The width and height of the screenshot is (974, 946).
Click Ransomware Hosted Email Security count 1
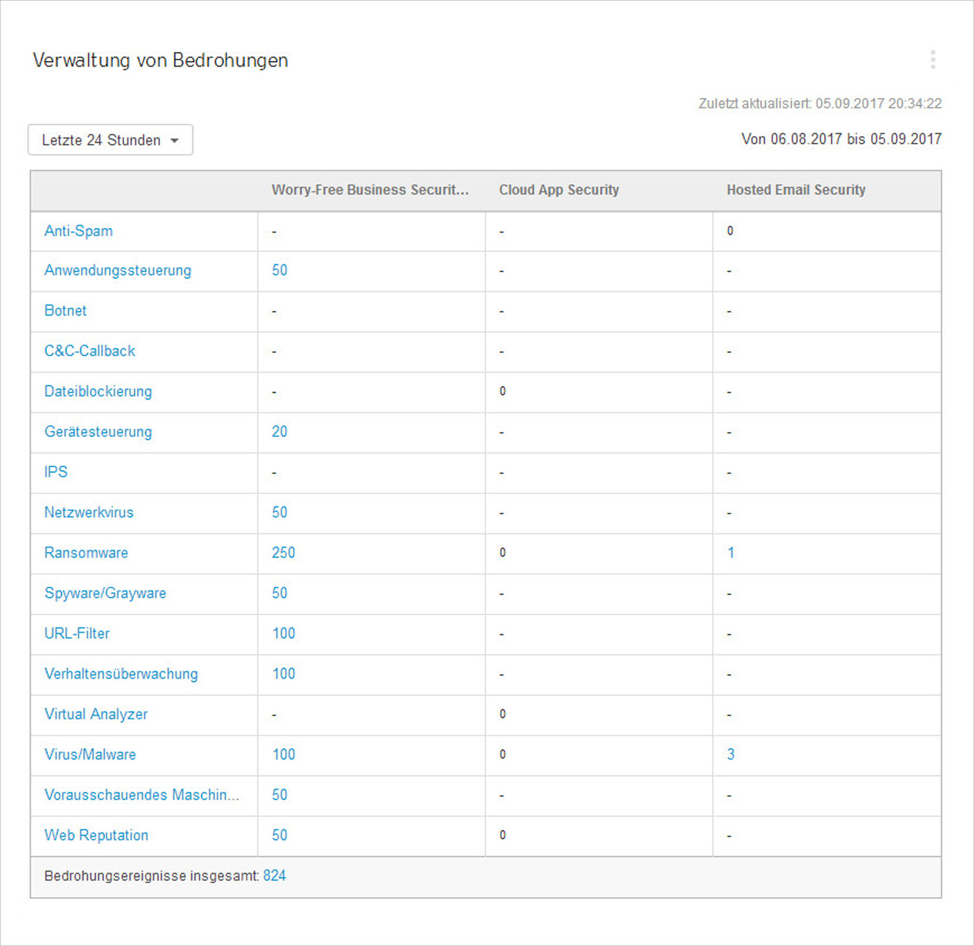click(x=731, y=552)
